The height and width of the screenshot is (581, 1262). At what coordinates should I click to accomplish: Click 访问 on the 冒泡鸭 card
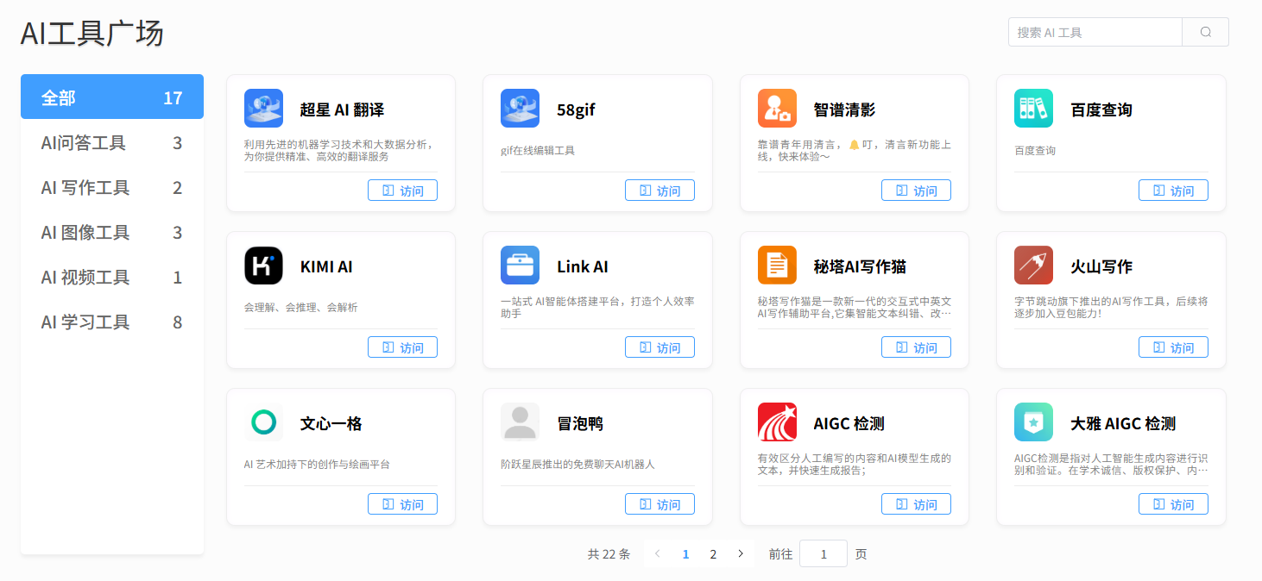point(659,503)
